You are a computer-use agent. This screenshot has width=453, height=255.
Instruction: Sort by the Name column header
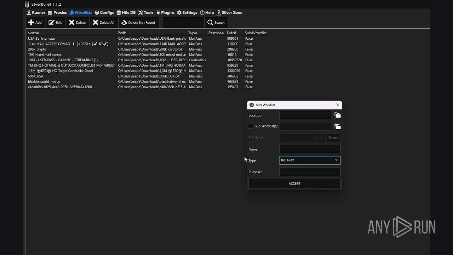coord(34,33)
